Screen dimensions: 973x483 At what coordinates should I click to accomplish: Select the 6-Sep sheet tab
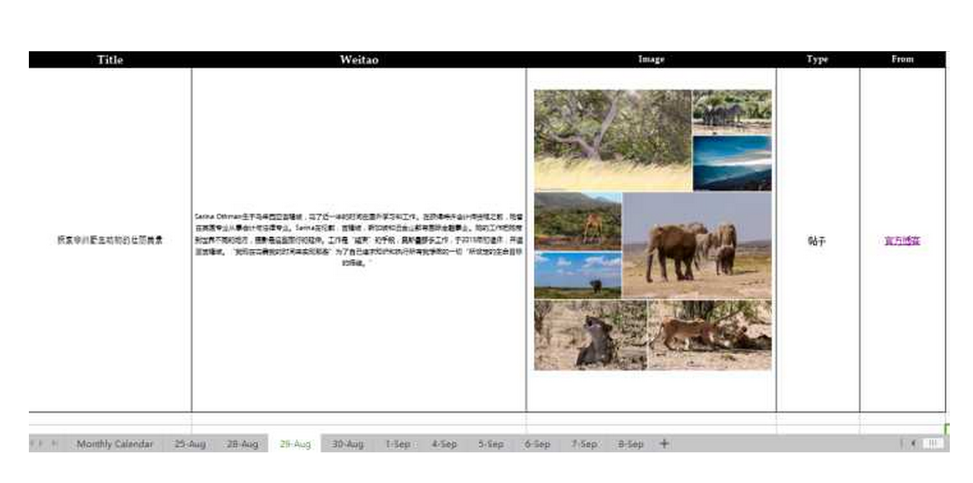(x=537, y=444)
